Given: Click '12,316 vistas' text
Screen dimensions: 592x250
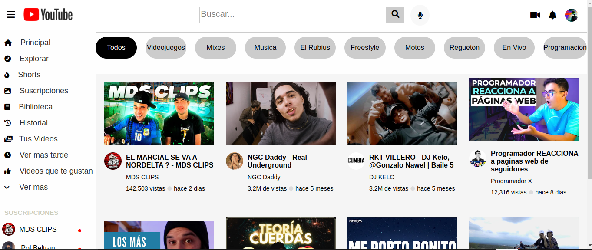Looking at the screenshot, I should pos(509,192).
